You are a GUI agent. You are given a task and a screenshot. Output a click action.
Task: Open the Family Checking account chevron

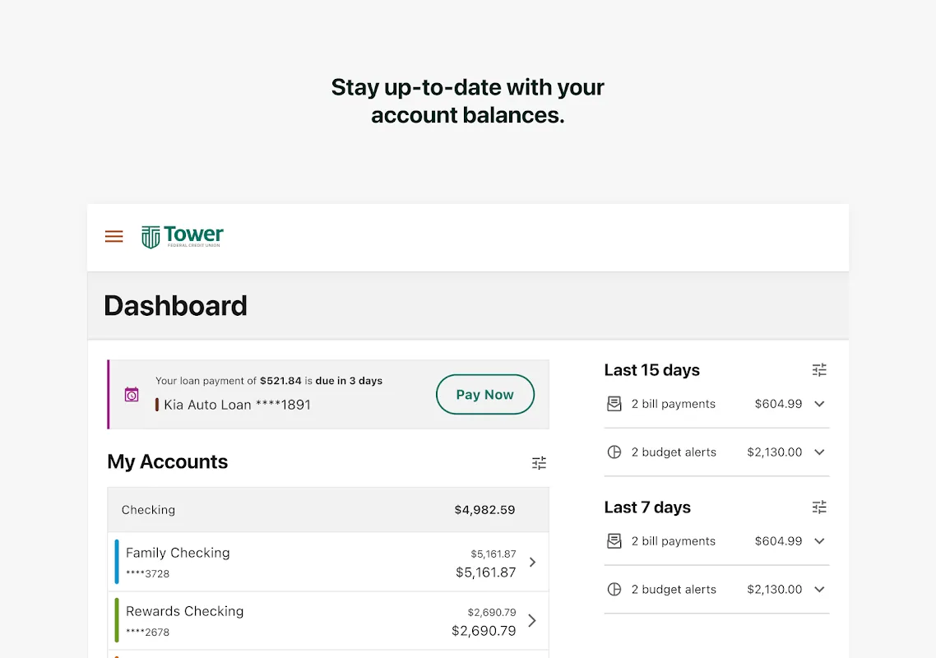coord(532,562)
